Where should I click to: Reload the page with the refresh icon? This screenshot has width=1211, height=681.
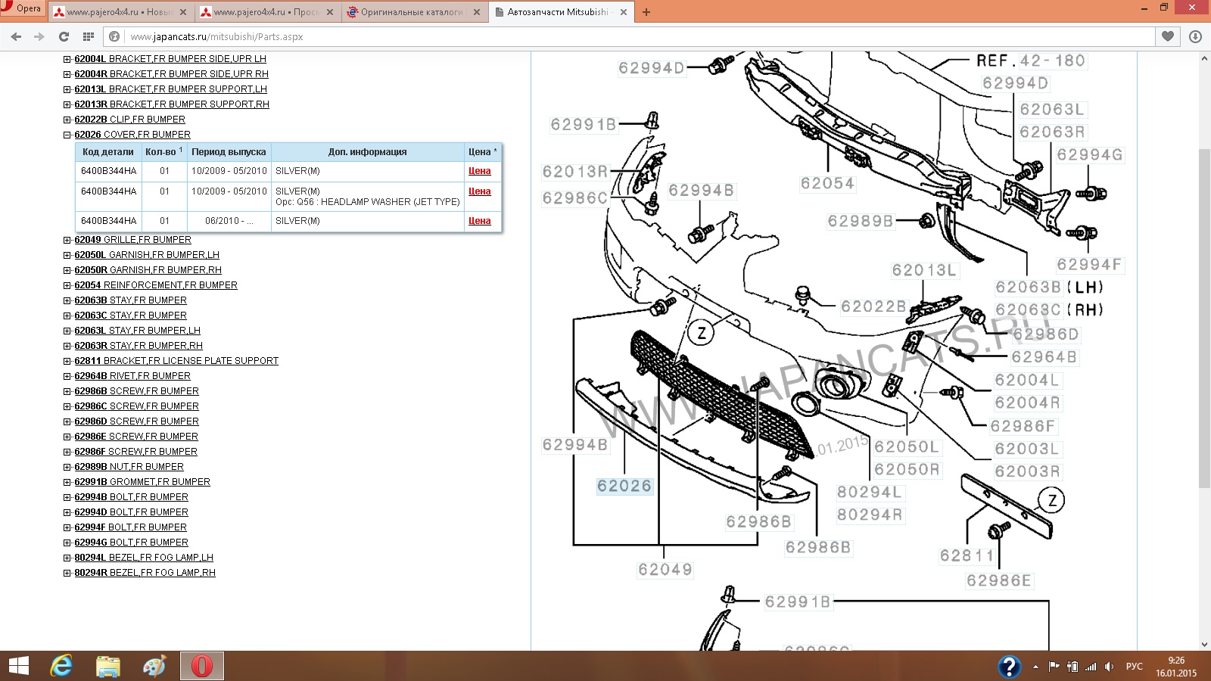[x=64, y=36]
